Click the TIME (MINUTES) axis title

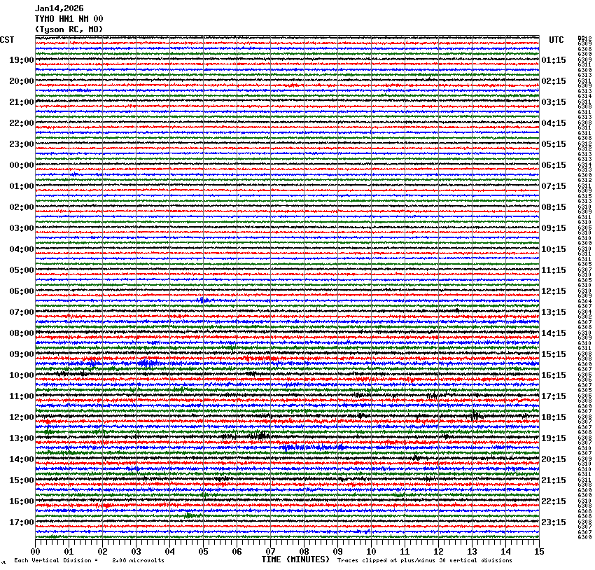pos(295,559)
